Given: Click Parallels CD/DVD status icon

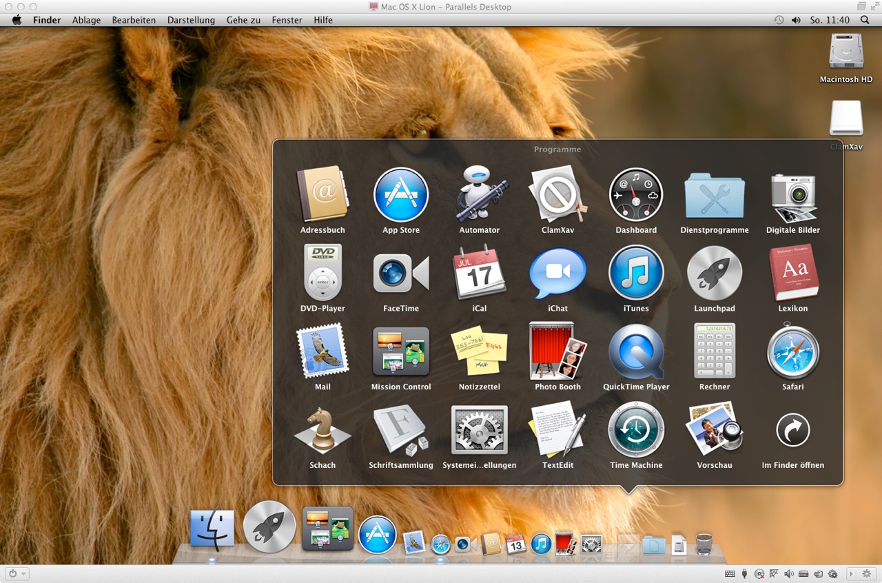Looking at the screenshot, I should [x=759, y=573].
